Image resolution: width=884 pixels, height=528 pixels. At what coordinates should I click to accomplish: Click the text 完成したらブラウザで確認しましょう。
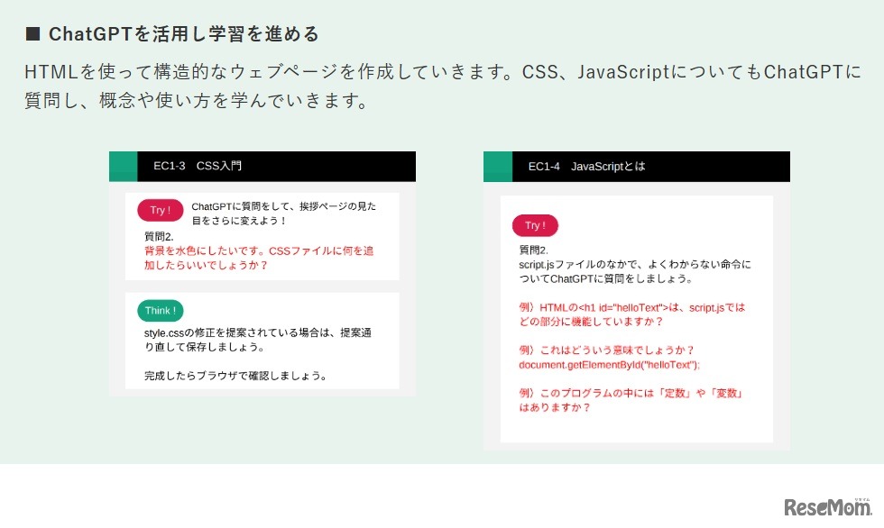[x=236, y=376]
